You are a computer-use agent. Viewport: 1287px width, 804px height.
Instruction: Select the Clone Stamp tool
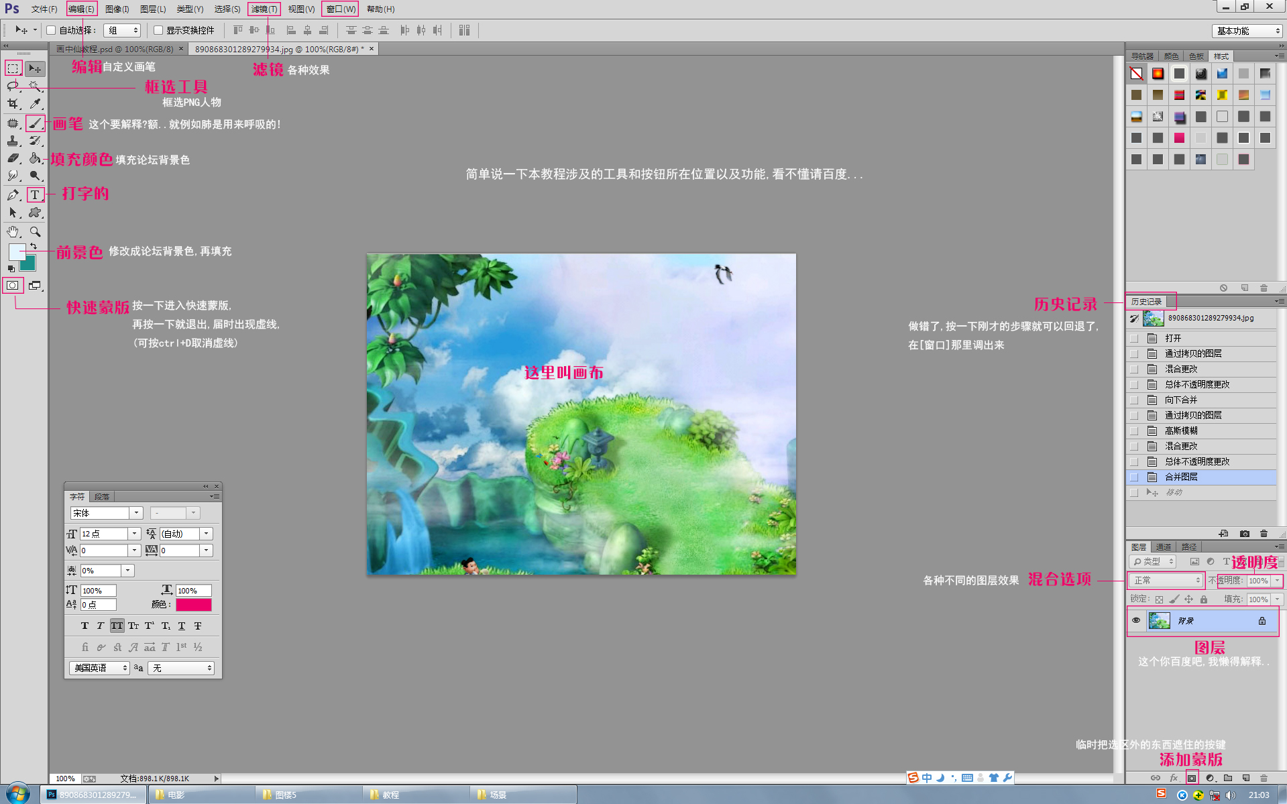coord(13,141)
